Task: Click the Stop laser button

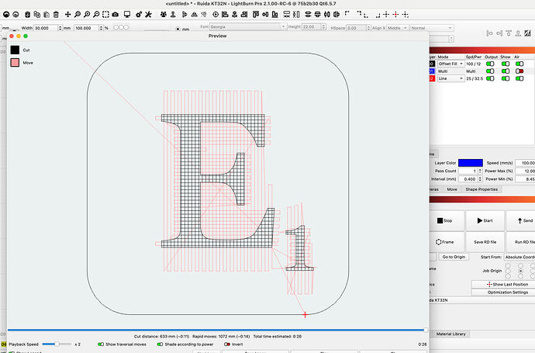Action: 445,220
